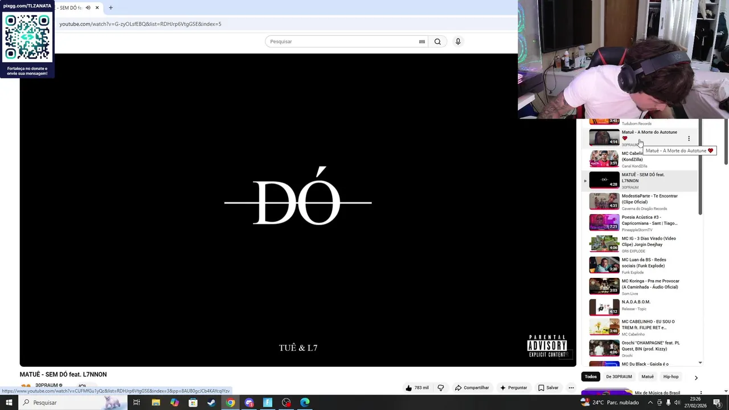729x410 pixels.
Task: Close the SEM DÓ browser tab
Action: 97,8
